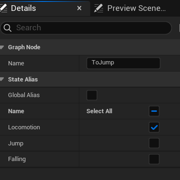Check the Falling state checkbox
This screenshot has height=180, width=180.
154,159
